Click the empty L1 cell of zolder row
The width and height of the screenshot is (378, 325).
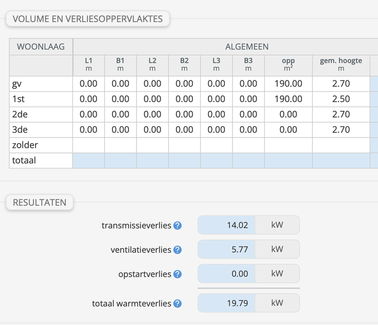click(89, 145)
